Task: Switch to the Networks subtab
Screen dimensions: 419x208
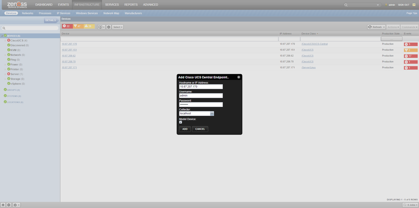Action: (28, 13)
